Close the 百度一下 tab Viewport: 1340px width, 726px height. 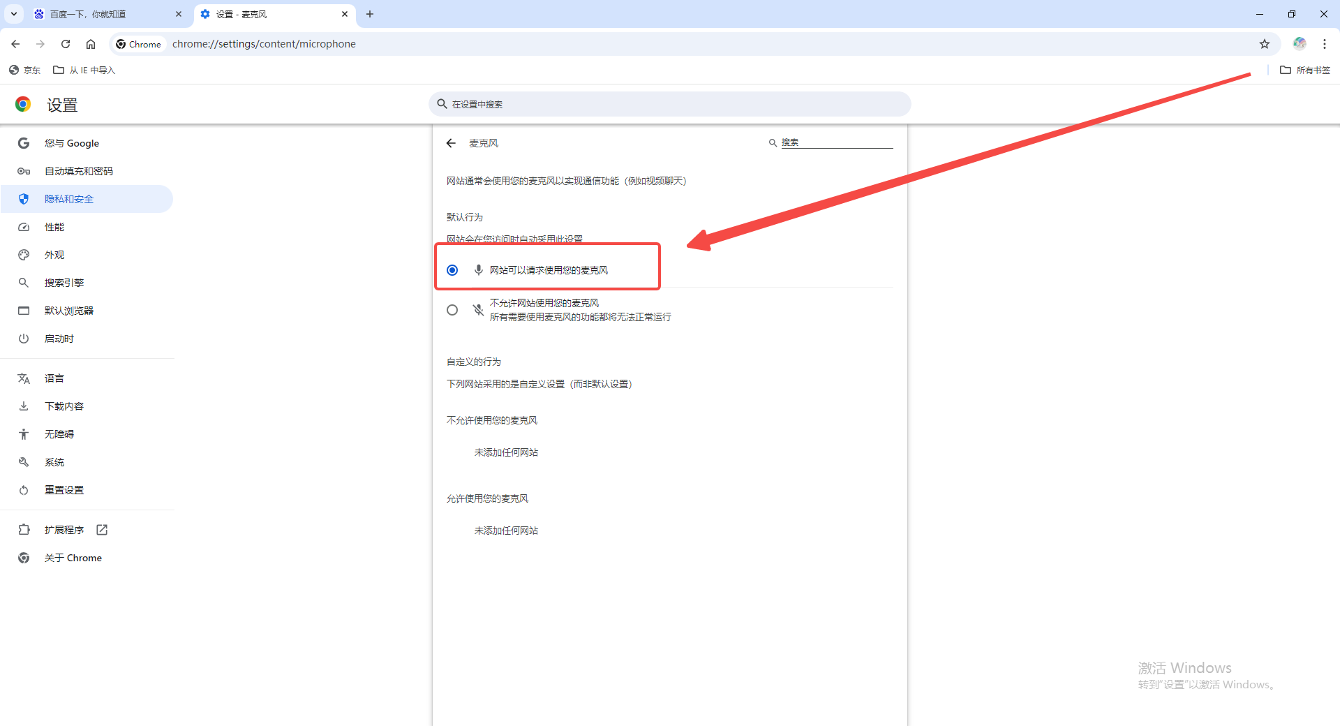(x=179, y=14)
